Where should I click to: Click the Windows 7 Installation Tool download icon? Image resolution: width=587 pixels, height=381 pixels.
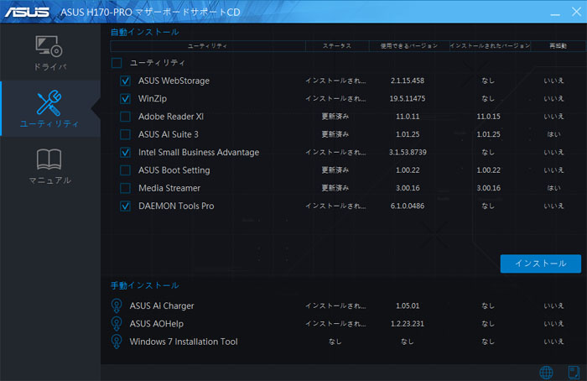coord(117,342)
